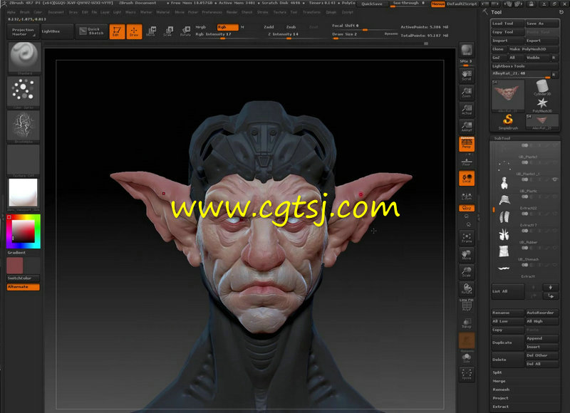The image size is (570, 413).
Task: Open the Brush menu
Action: [x=25, y=12]
